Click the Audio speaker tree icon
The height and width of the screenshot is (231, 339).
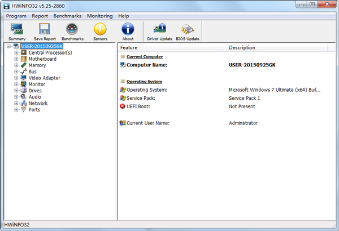24,97
